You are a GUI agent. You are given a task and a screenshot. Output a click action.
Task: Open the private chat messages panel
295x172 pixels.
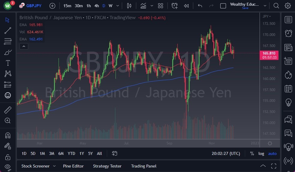click(288, 133)
